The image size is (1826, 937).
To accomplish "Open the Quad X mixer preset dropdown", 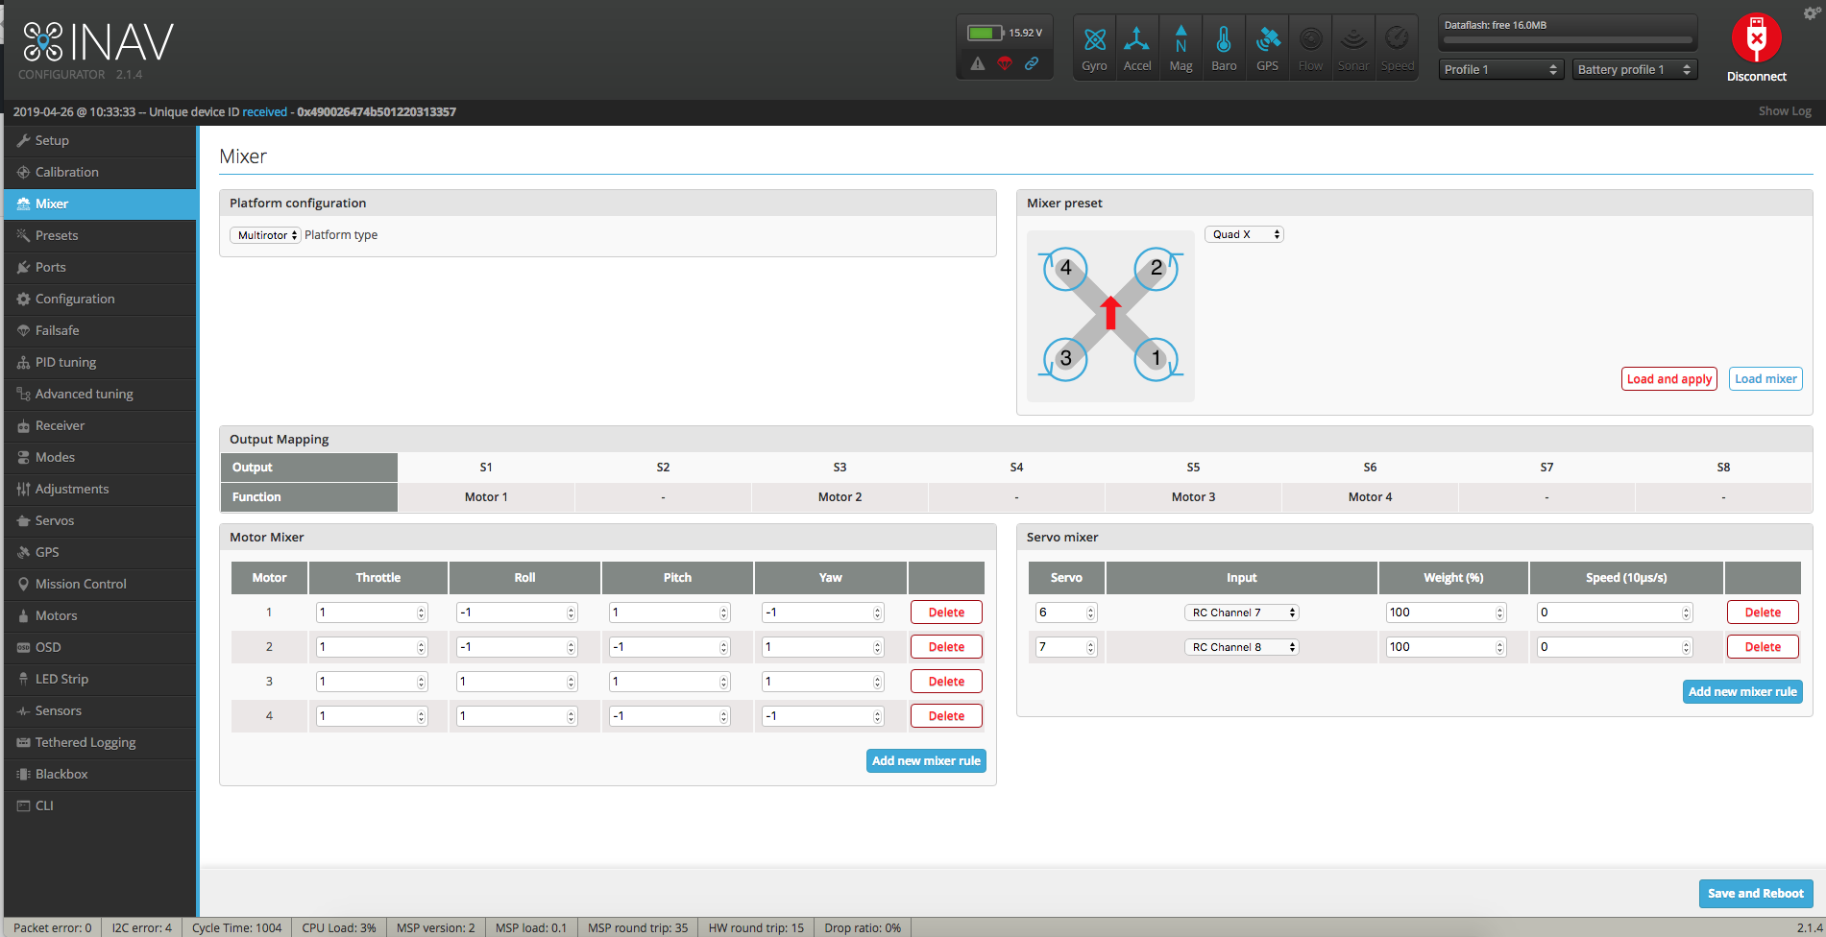I will point(1243,233).
